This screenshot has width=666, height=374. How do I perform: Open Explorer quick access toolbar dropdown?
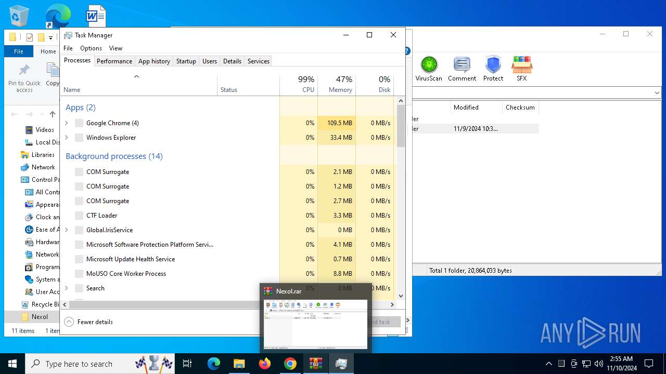pyautogui.click(x=50, y=37)
